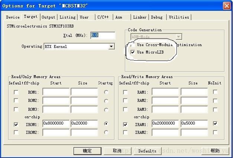Click the RAM1 Start field
Screen dimensions: 233x158
tap(165, 92)
